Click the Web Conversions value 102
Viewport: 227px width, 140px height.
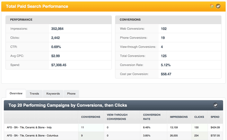(164, 29)
